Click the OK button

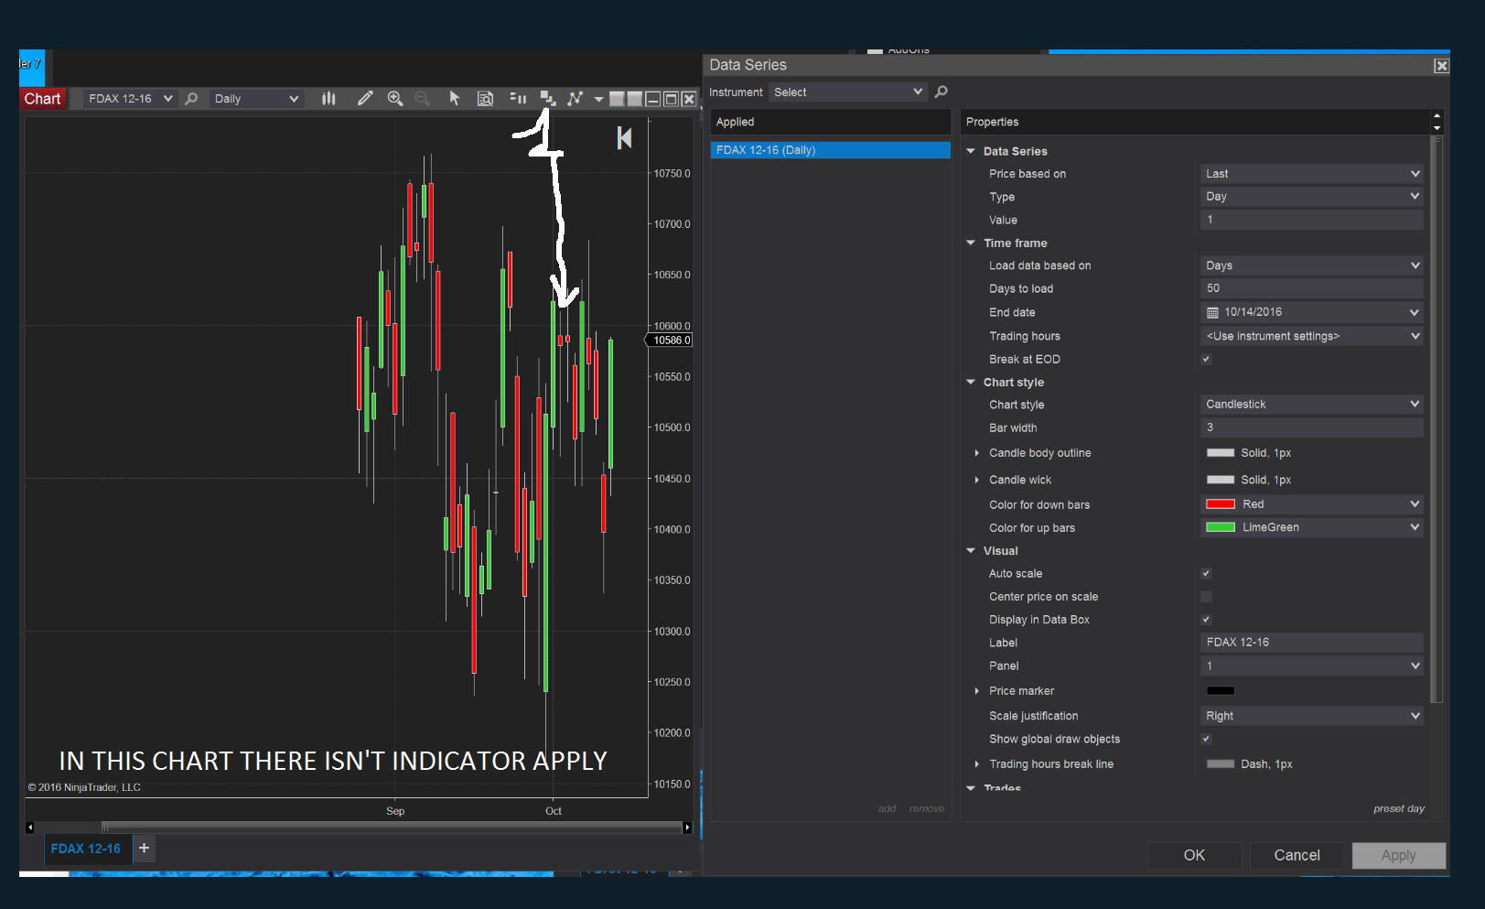click(1194, 855)
